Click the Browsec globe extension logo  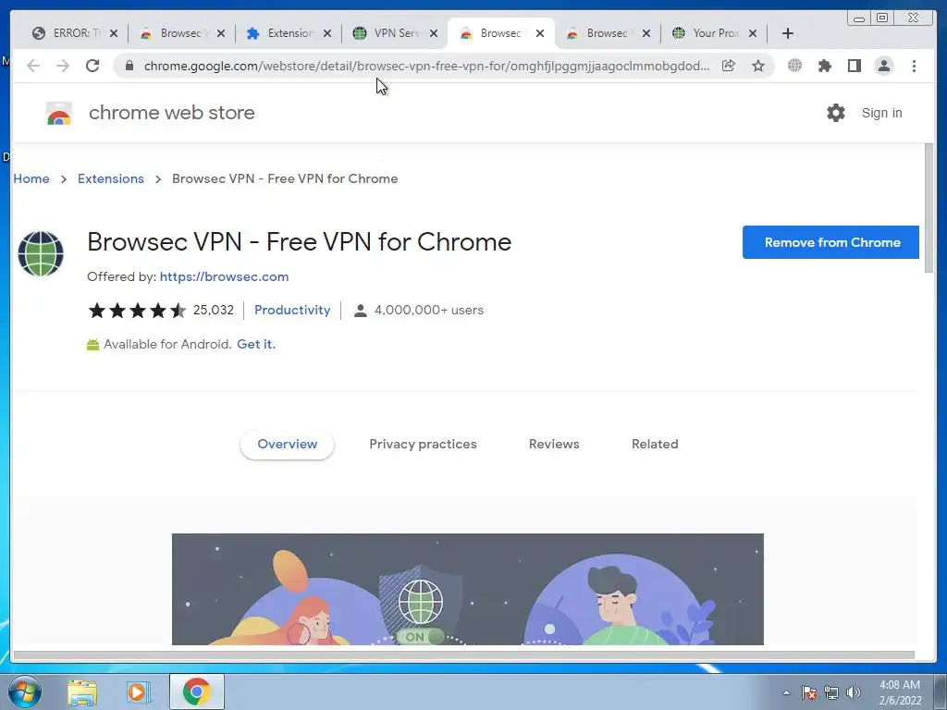tap(41, 253)
